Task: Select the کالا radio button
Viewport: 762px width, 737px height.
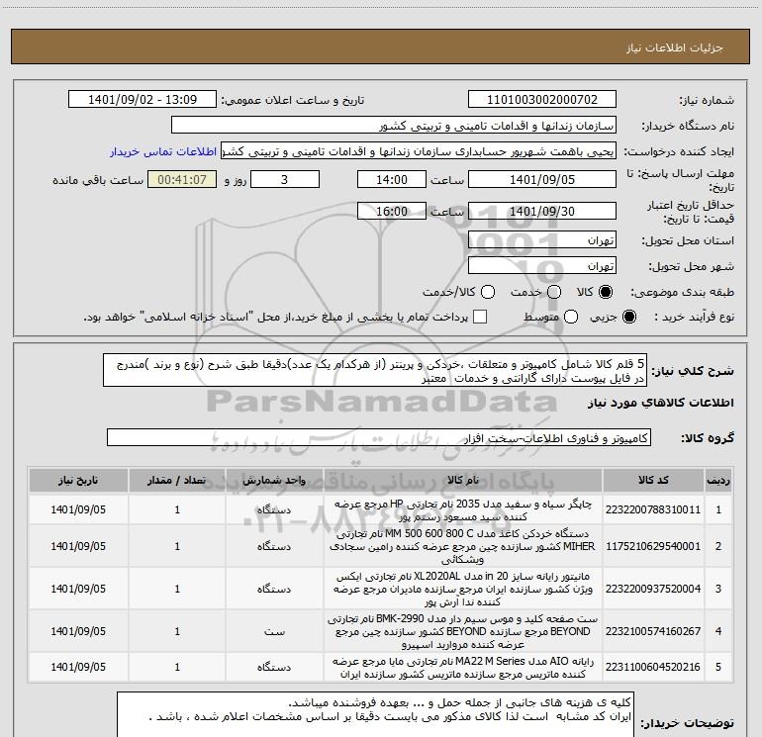Action: click(606, 292)
